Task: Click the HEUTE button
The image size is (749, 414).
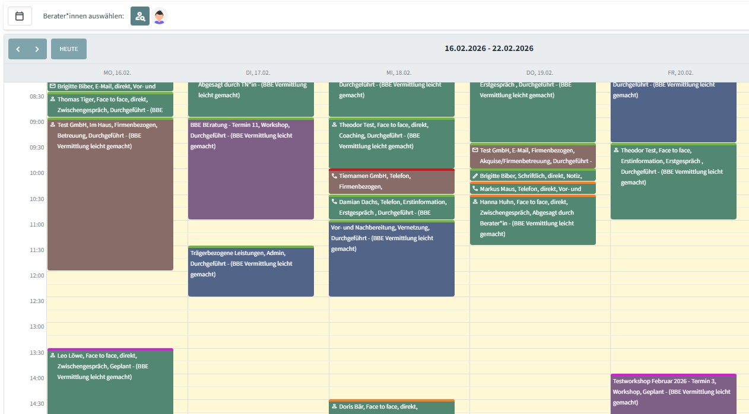Action: click(69, 49)
